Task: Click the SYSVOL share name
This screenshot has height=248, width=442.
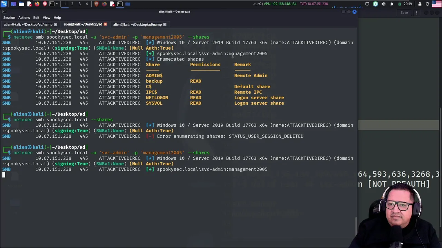Action: [154, 103]
